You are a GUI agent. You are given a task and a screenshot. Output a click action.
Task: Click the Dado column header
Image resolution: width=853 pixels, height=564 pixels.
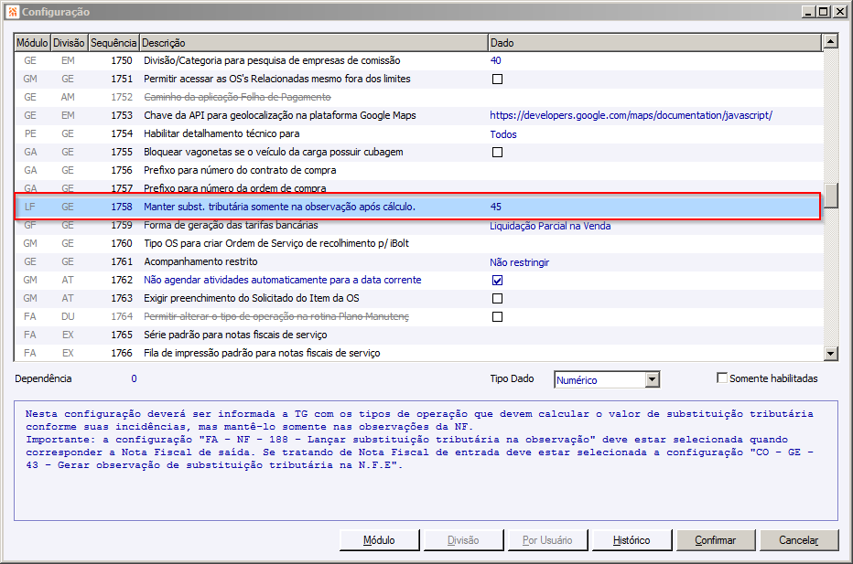click(x=654, y=42)
